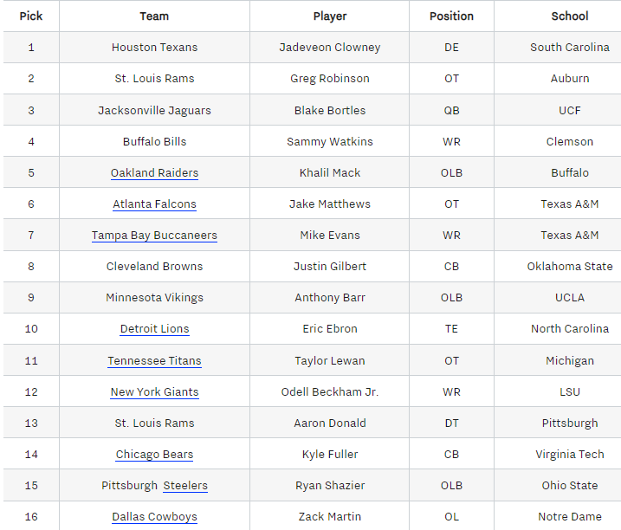Select the Justin Gilbert cell
Image resolution: width=621 pixels, height=530 pixels.
pos(329,266)
